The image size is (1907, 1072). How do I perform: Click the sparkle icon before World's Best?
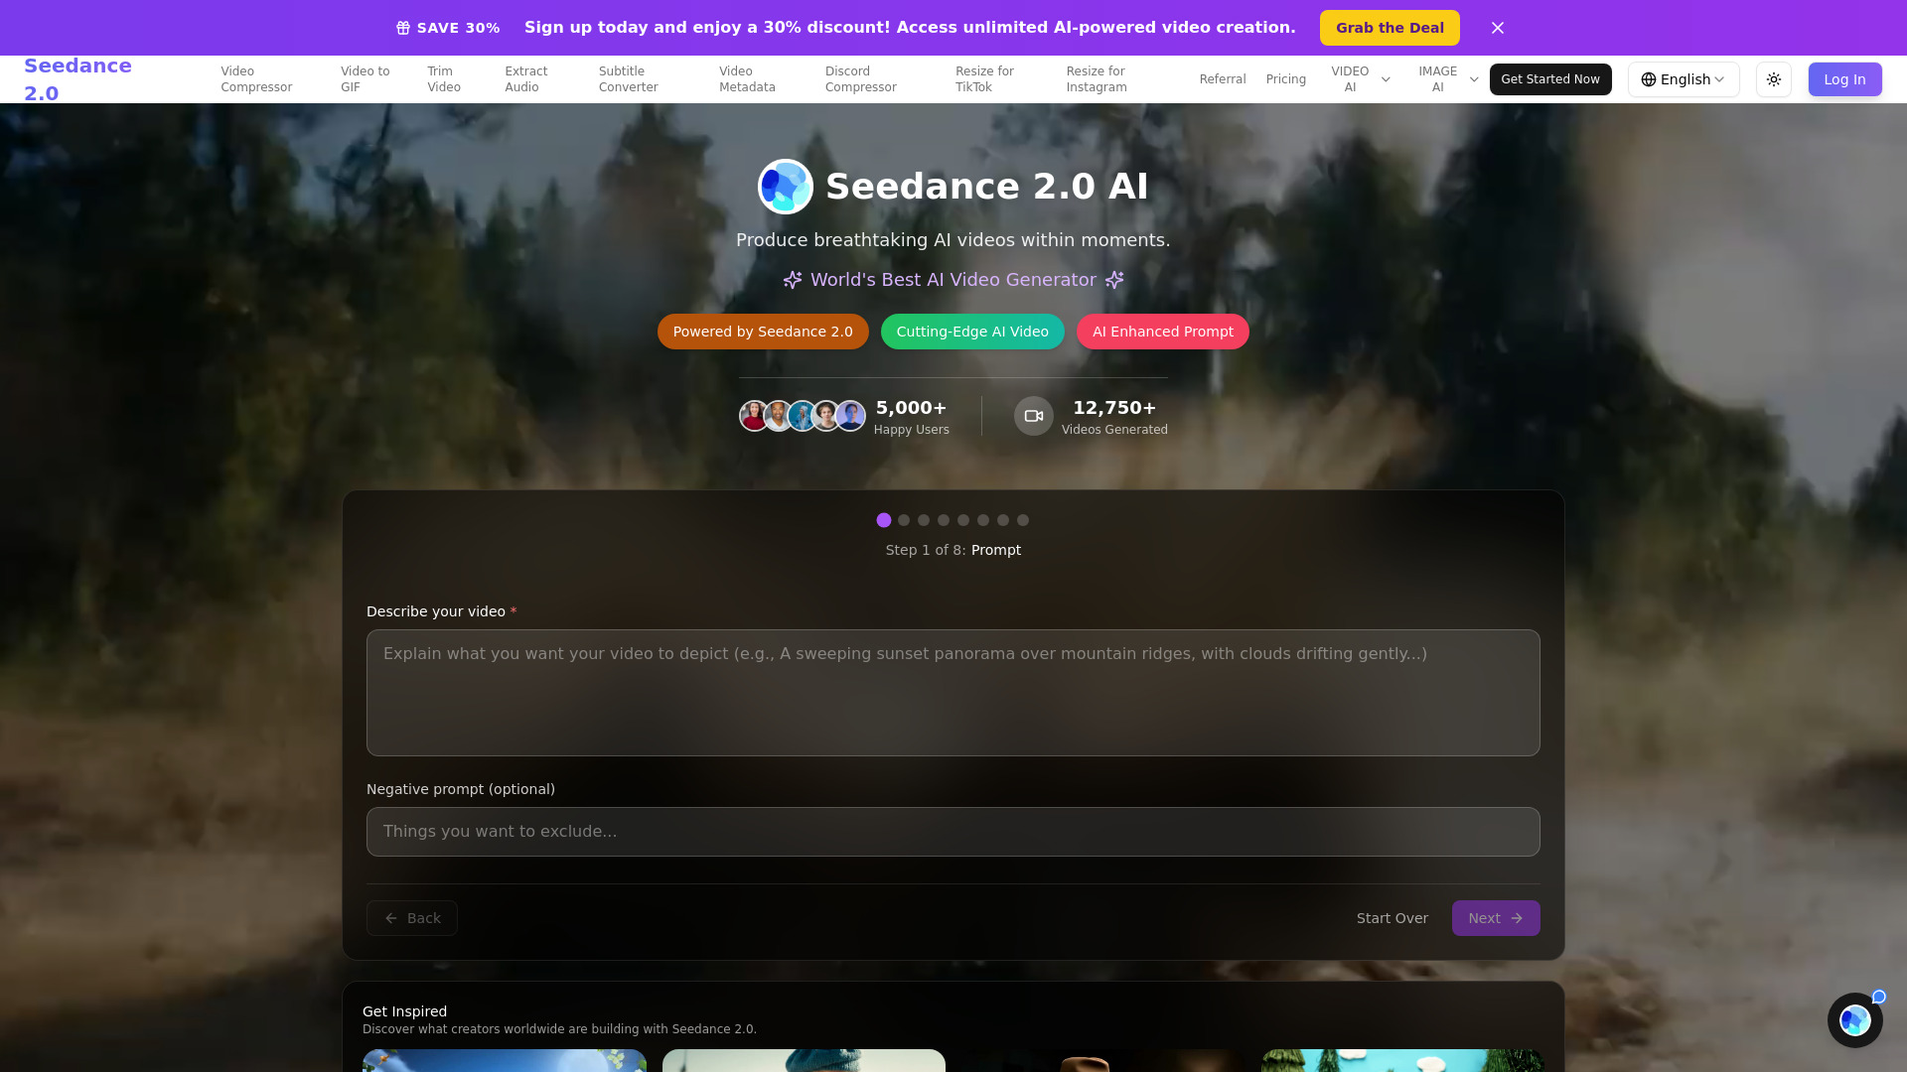click(x=793, y=280)
